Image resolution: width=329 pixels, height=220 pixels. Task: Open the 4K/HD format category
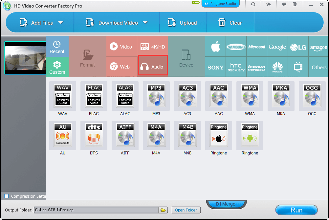pyautogui.click(x=153, y=47)
